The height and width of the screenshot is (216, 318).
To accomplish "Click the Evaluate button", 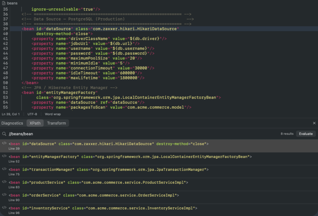I will click(306, 134).
